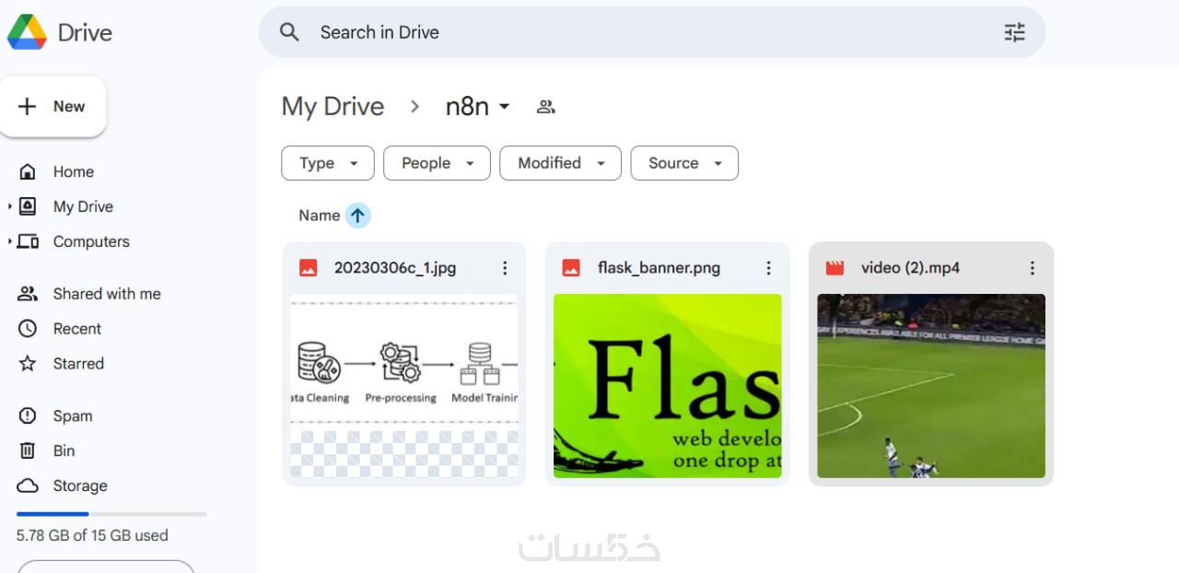Viewport: 1179px width, 573px height.
Task: Open more actions for video (2).mp4
Action: point(1032,268)
